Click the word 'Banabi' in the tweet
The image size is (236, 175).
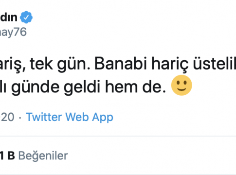(121, 64)
